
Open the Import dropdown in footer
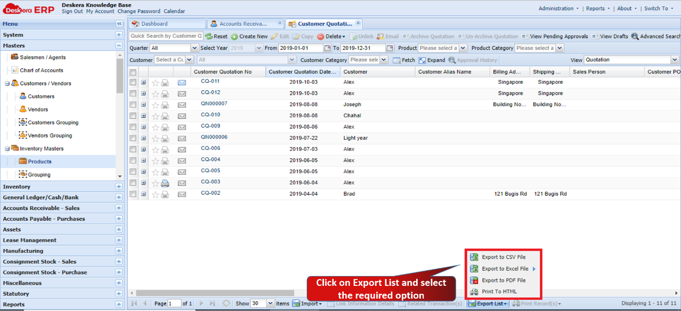[x=307, y=304]
